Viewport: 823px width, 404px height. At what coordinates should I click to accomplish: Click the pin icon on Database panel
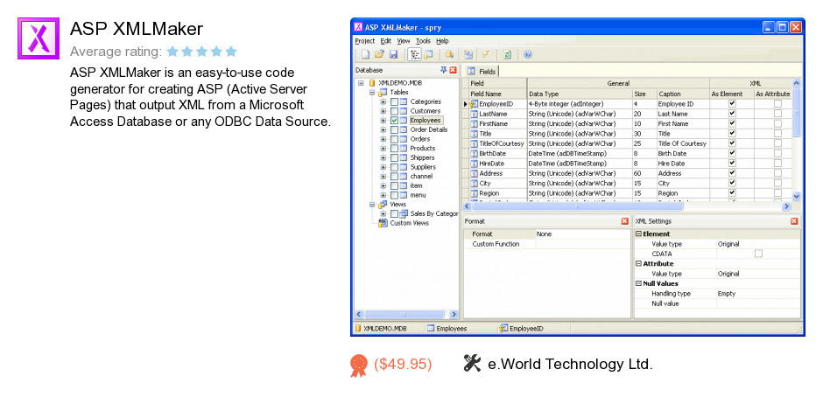[x=444, y=70]
